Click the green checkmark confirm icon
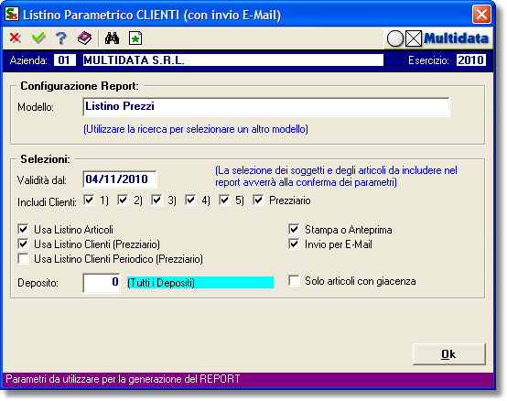 (38, 38)
